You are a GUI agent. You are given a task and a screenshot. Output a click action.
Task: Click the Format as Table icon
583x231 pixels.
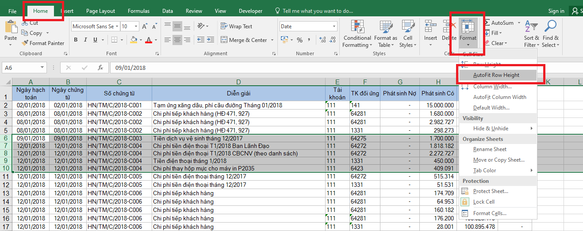(x=385, y=27)
